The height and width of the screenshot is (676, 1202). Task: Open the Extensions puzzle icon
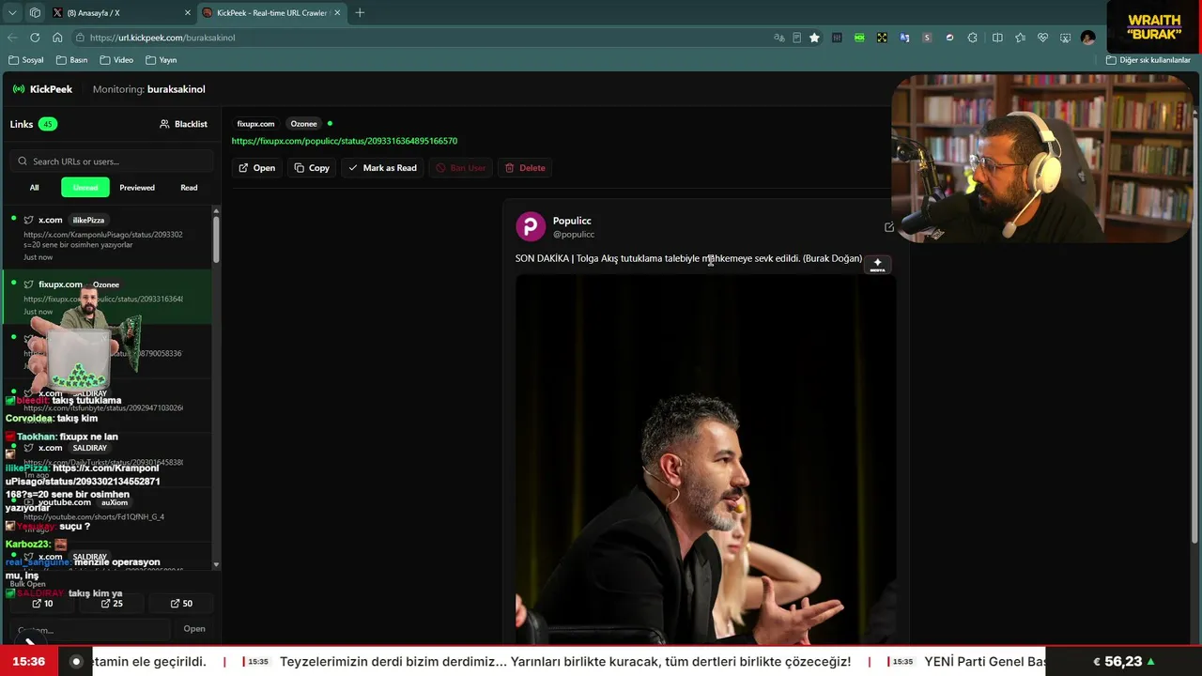tap(972, 38)
